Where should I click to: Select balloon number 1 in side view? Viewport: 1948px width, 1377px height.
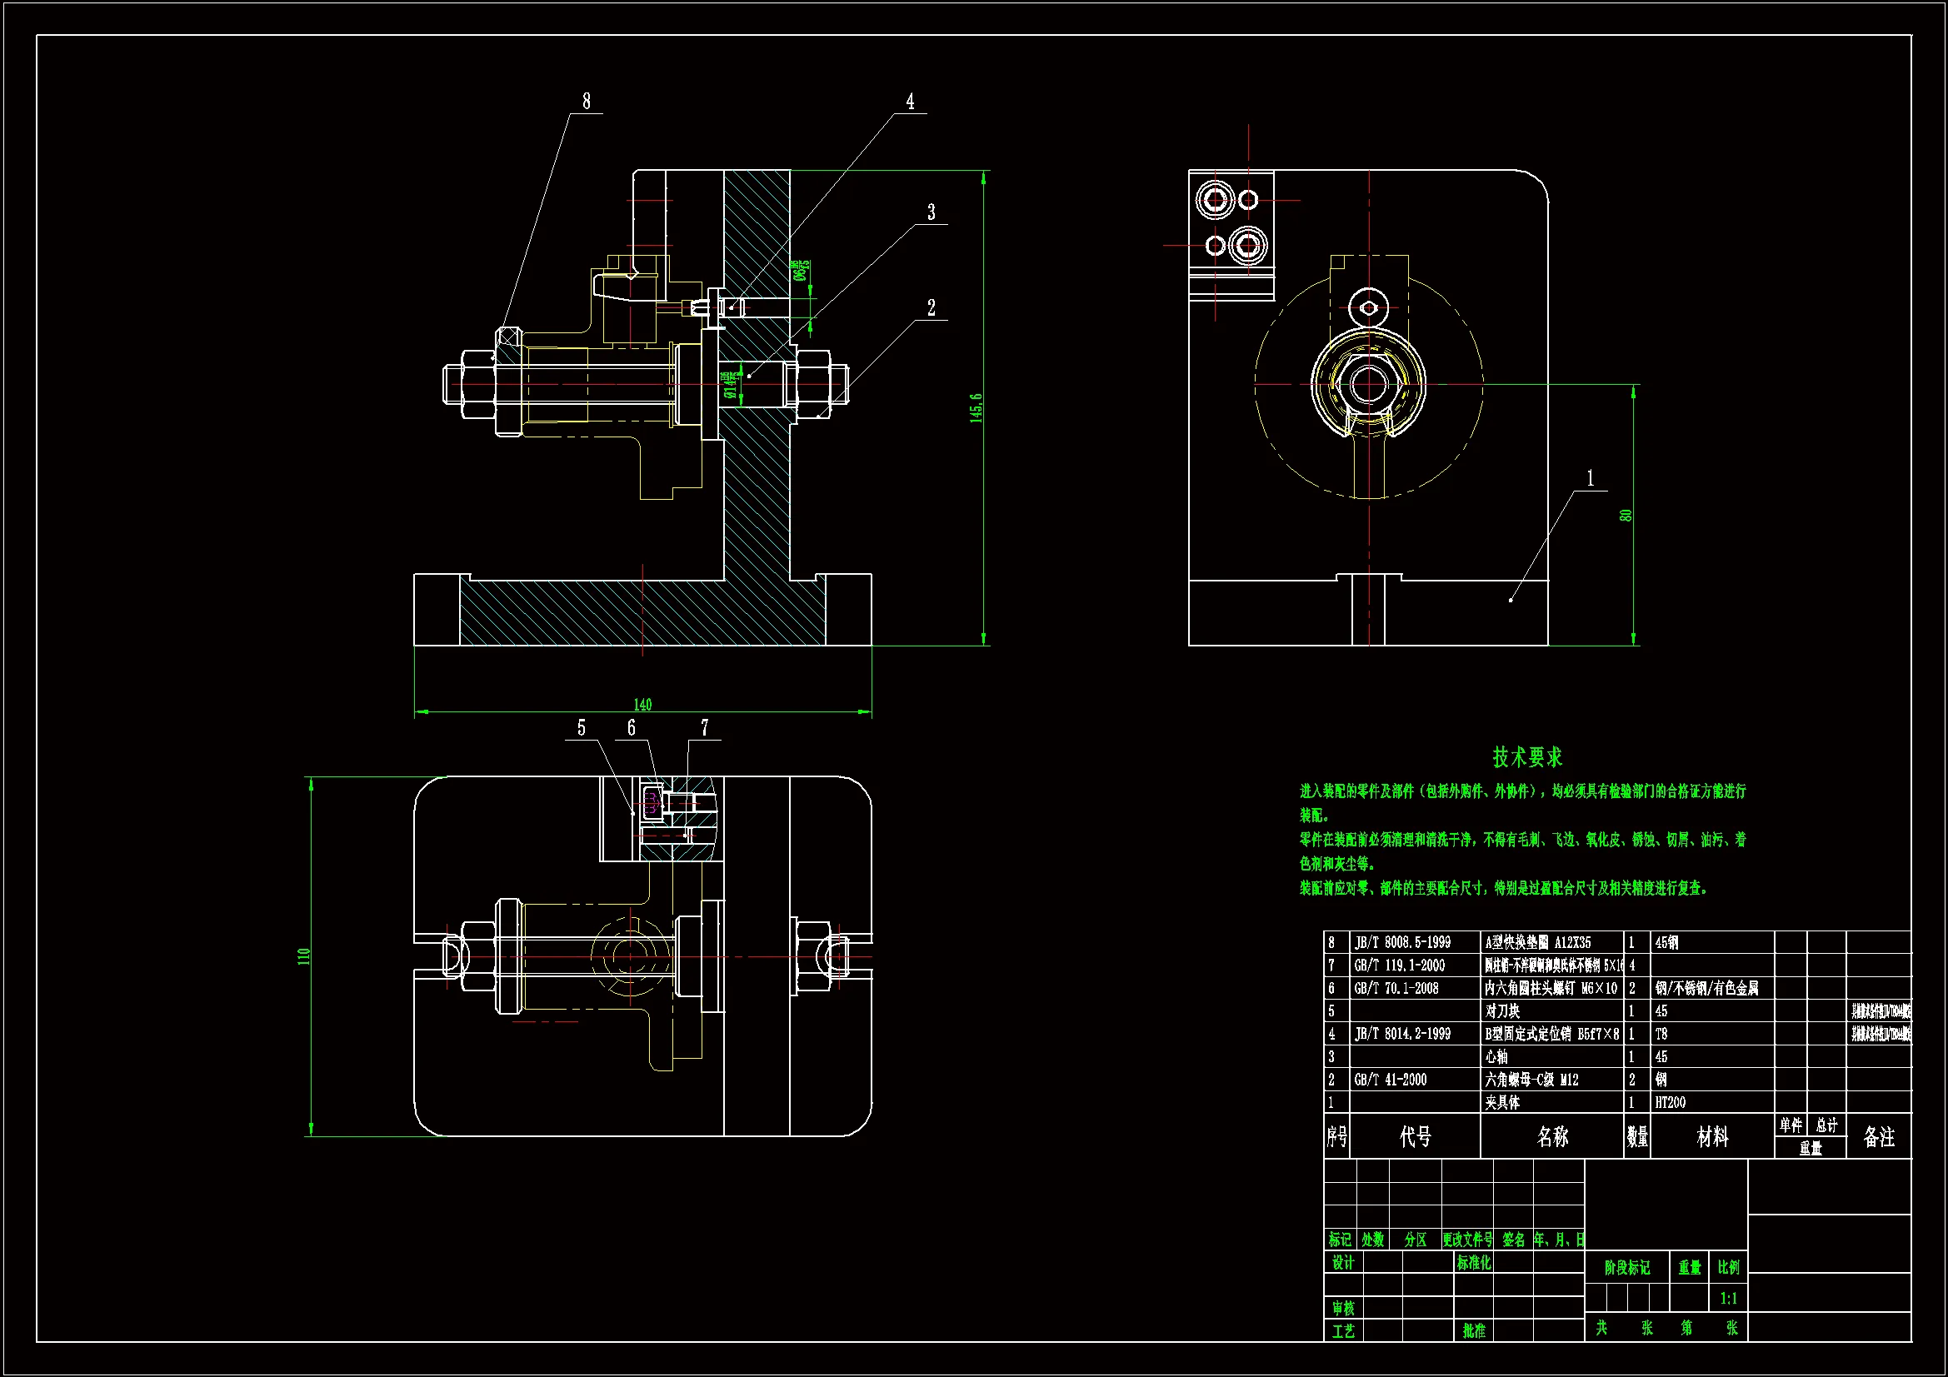pyautogui.click(x=1590, y=478)
